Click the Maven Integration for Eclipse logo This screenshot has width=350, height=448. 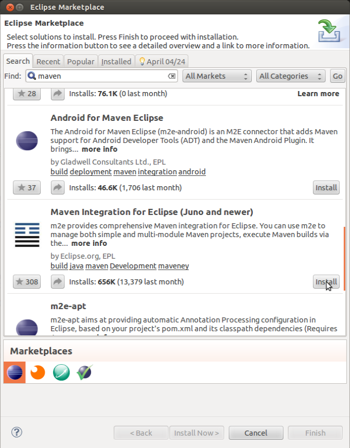(x=27, y=235)
